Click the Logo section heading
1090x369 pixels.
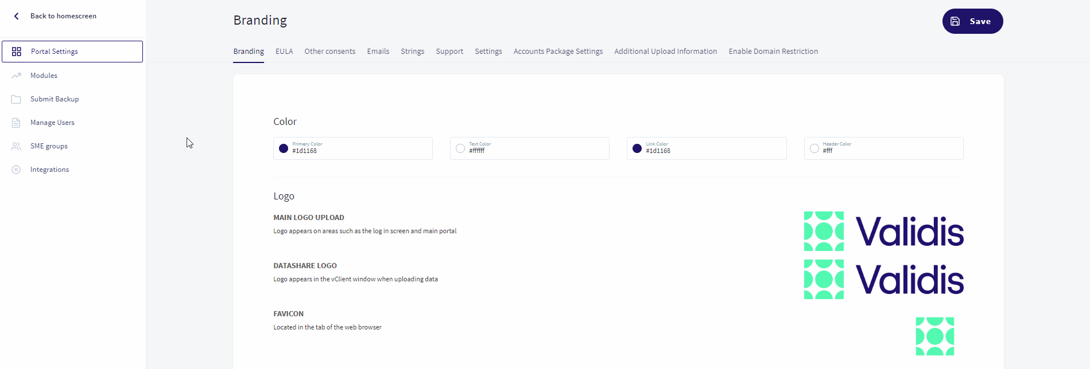click(x=284, y=196)
